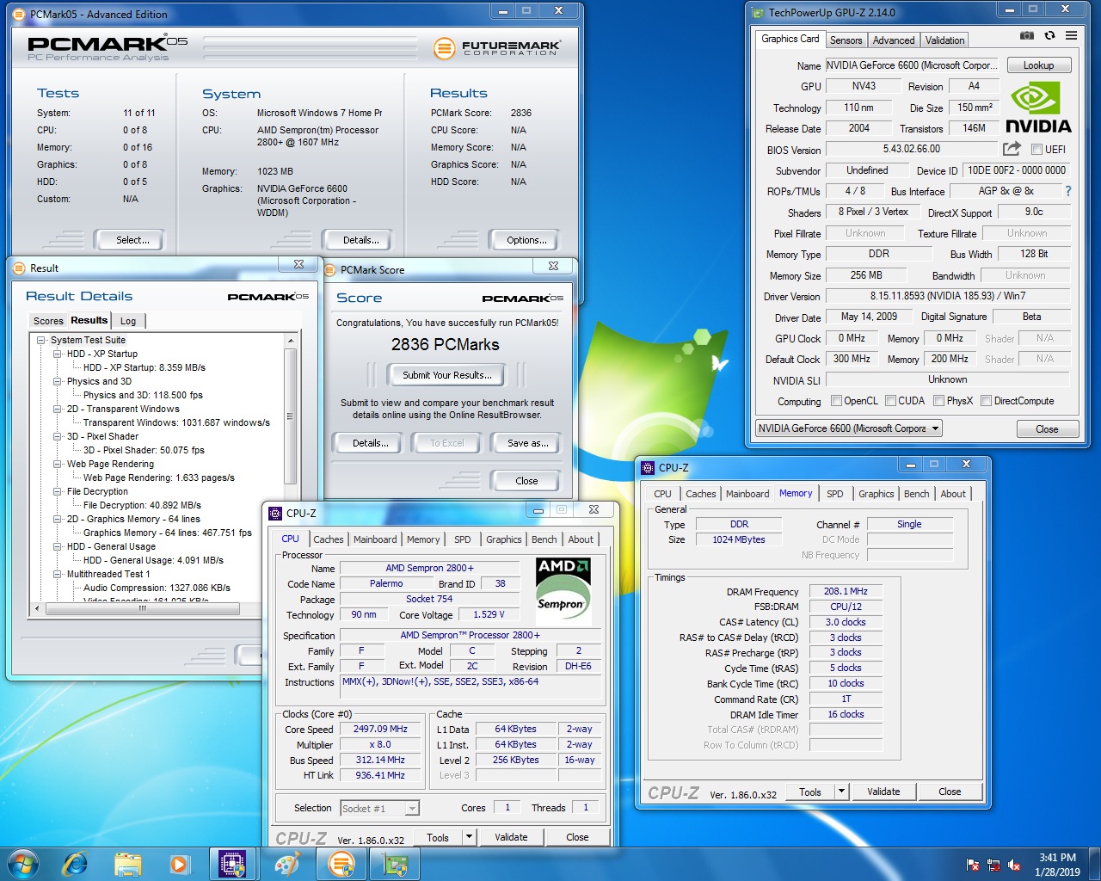
Task: Click the Action Center flag tray icon
Action: [973, 865]
